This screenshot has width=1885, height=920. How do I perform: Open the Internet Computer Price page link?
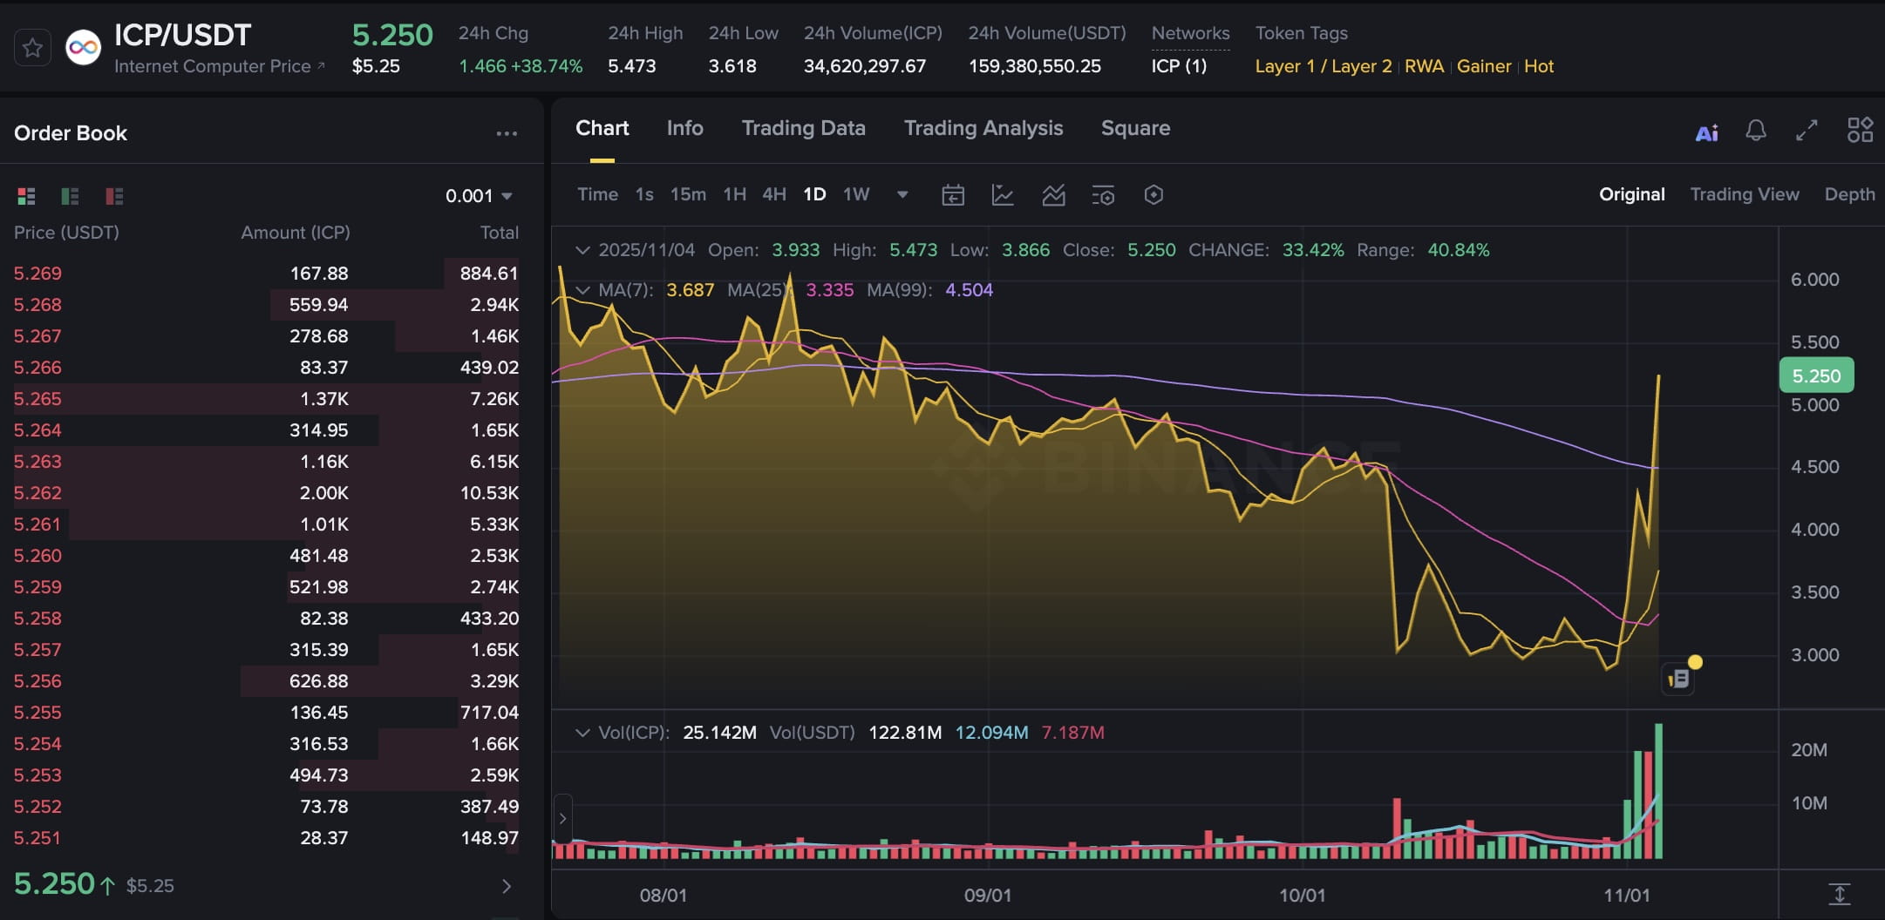(212, 65)
